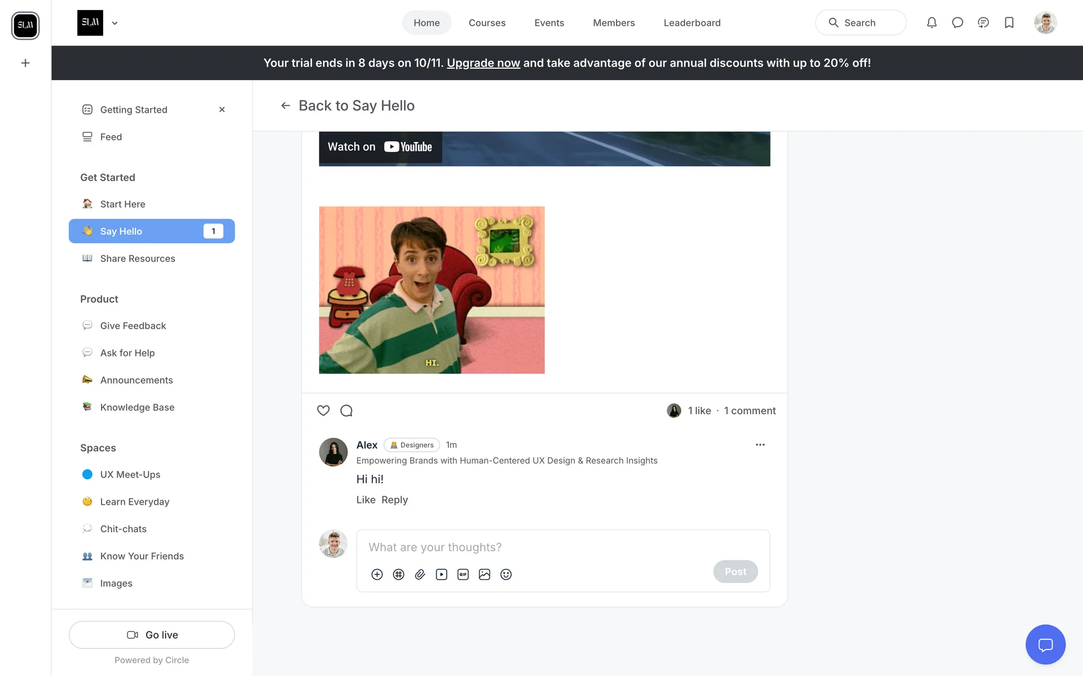
Task: Click the heart icon to like the post
Action: point(323,411)
